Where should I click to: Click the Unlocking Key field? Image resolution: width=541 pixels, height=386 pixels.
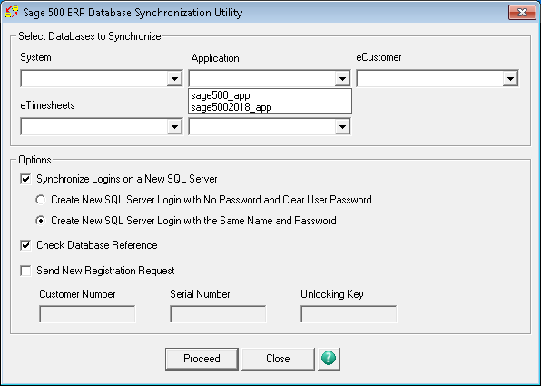point(349,314)
